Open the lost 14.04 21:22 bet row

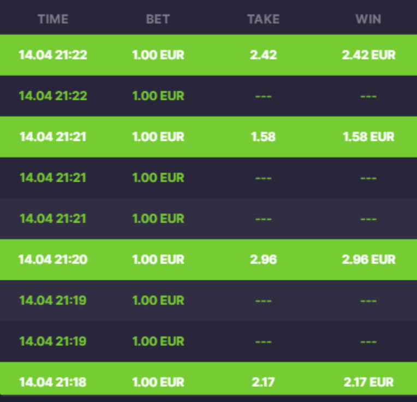click(x=208, y=96)
